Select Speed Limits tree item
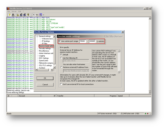165x128 pixels. tap(43, 61)
